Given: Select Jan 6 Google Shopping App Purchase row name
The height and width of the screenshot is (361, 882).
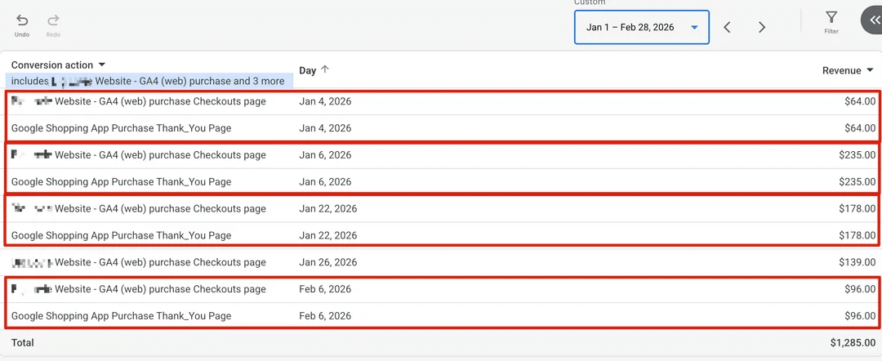Looking at the screenshot, I should (x=121, y=181).
